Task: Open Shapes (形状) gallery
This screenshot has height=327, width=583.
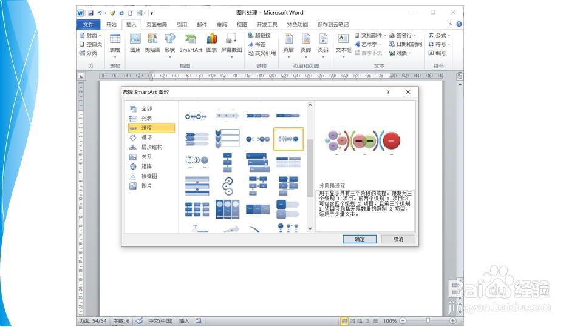Action: pyautogui.click(x=169, y=44)
